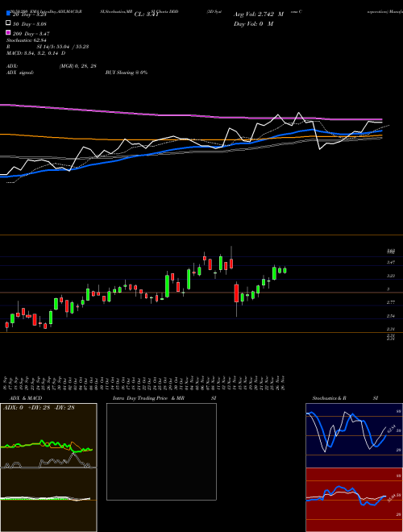Click the 'CL: 3.41' closing price label
403x532 pixels.
[x=147, y=15]
